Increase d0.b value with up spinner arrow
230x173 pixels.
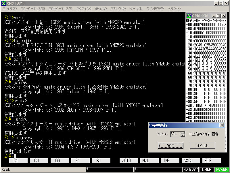pyautogui.click(x=183, y=133)
